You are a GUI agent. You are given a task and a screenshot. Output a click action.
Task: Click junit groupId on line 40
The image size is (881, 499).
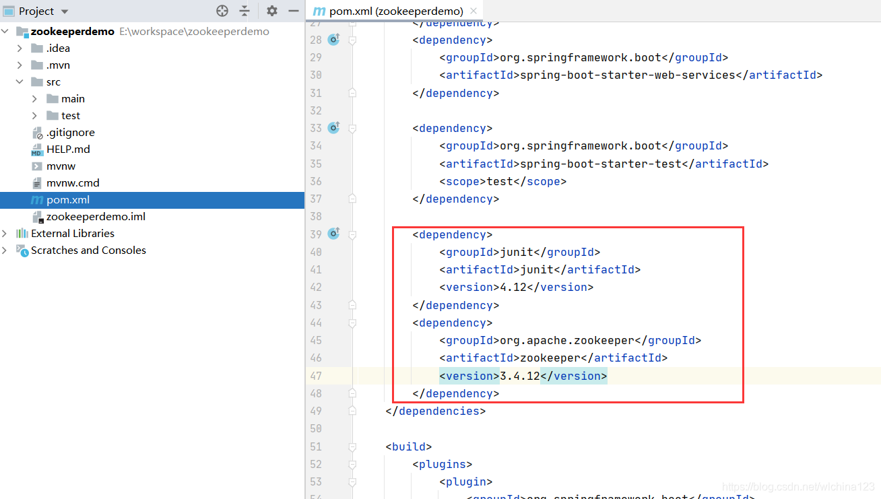point(517,252)
